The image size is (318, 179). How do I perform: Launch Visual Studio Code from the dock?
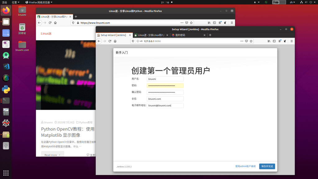click(x=6, y=67)
